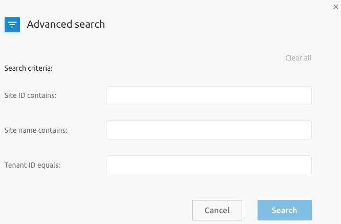Close the Advanced search dialog with X
This screenshot has width=341, height=224.
(x=336, y=7)
